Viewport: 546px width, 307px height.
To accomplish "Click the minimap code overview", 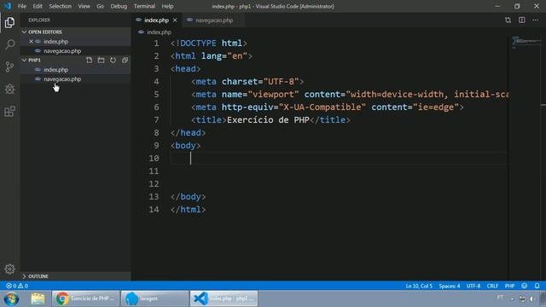I will click(x=526, y=42).
